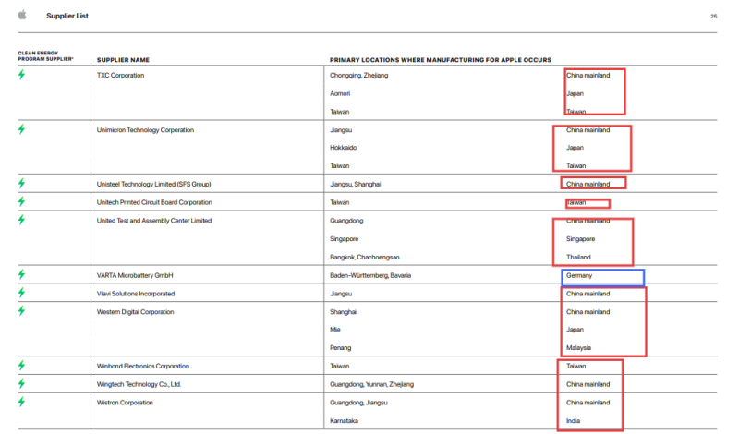Select the lightning bolt beside Unitech Printed Circuit Board

pyautogui.click(x=21, y=201)
